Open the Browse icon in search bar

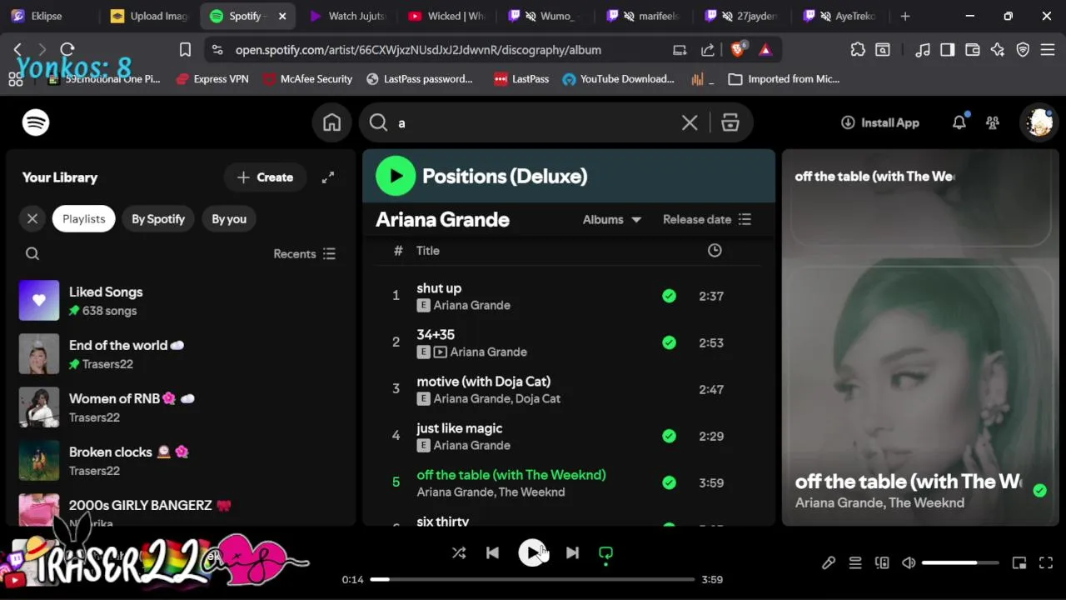pyautogui.click(x=730, y=122)
